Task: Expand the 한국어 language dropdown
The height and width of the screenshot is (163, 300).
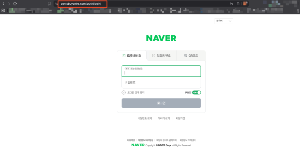Action: [224, 21]
